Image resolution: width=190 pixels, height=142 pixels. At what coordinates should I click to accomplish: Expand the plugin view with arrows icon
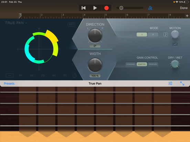click(x=182, y=83)
